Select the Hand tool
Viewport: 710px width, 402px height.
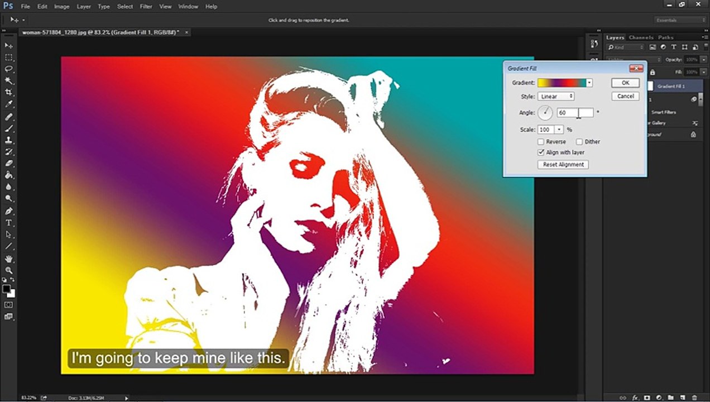pos(9,259)
